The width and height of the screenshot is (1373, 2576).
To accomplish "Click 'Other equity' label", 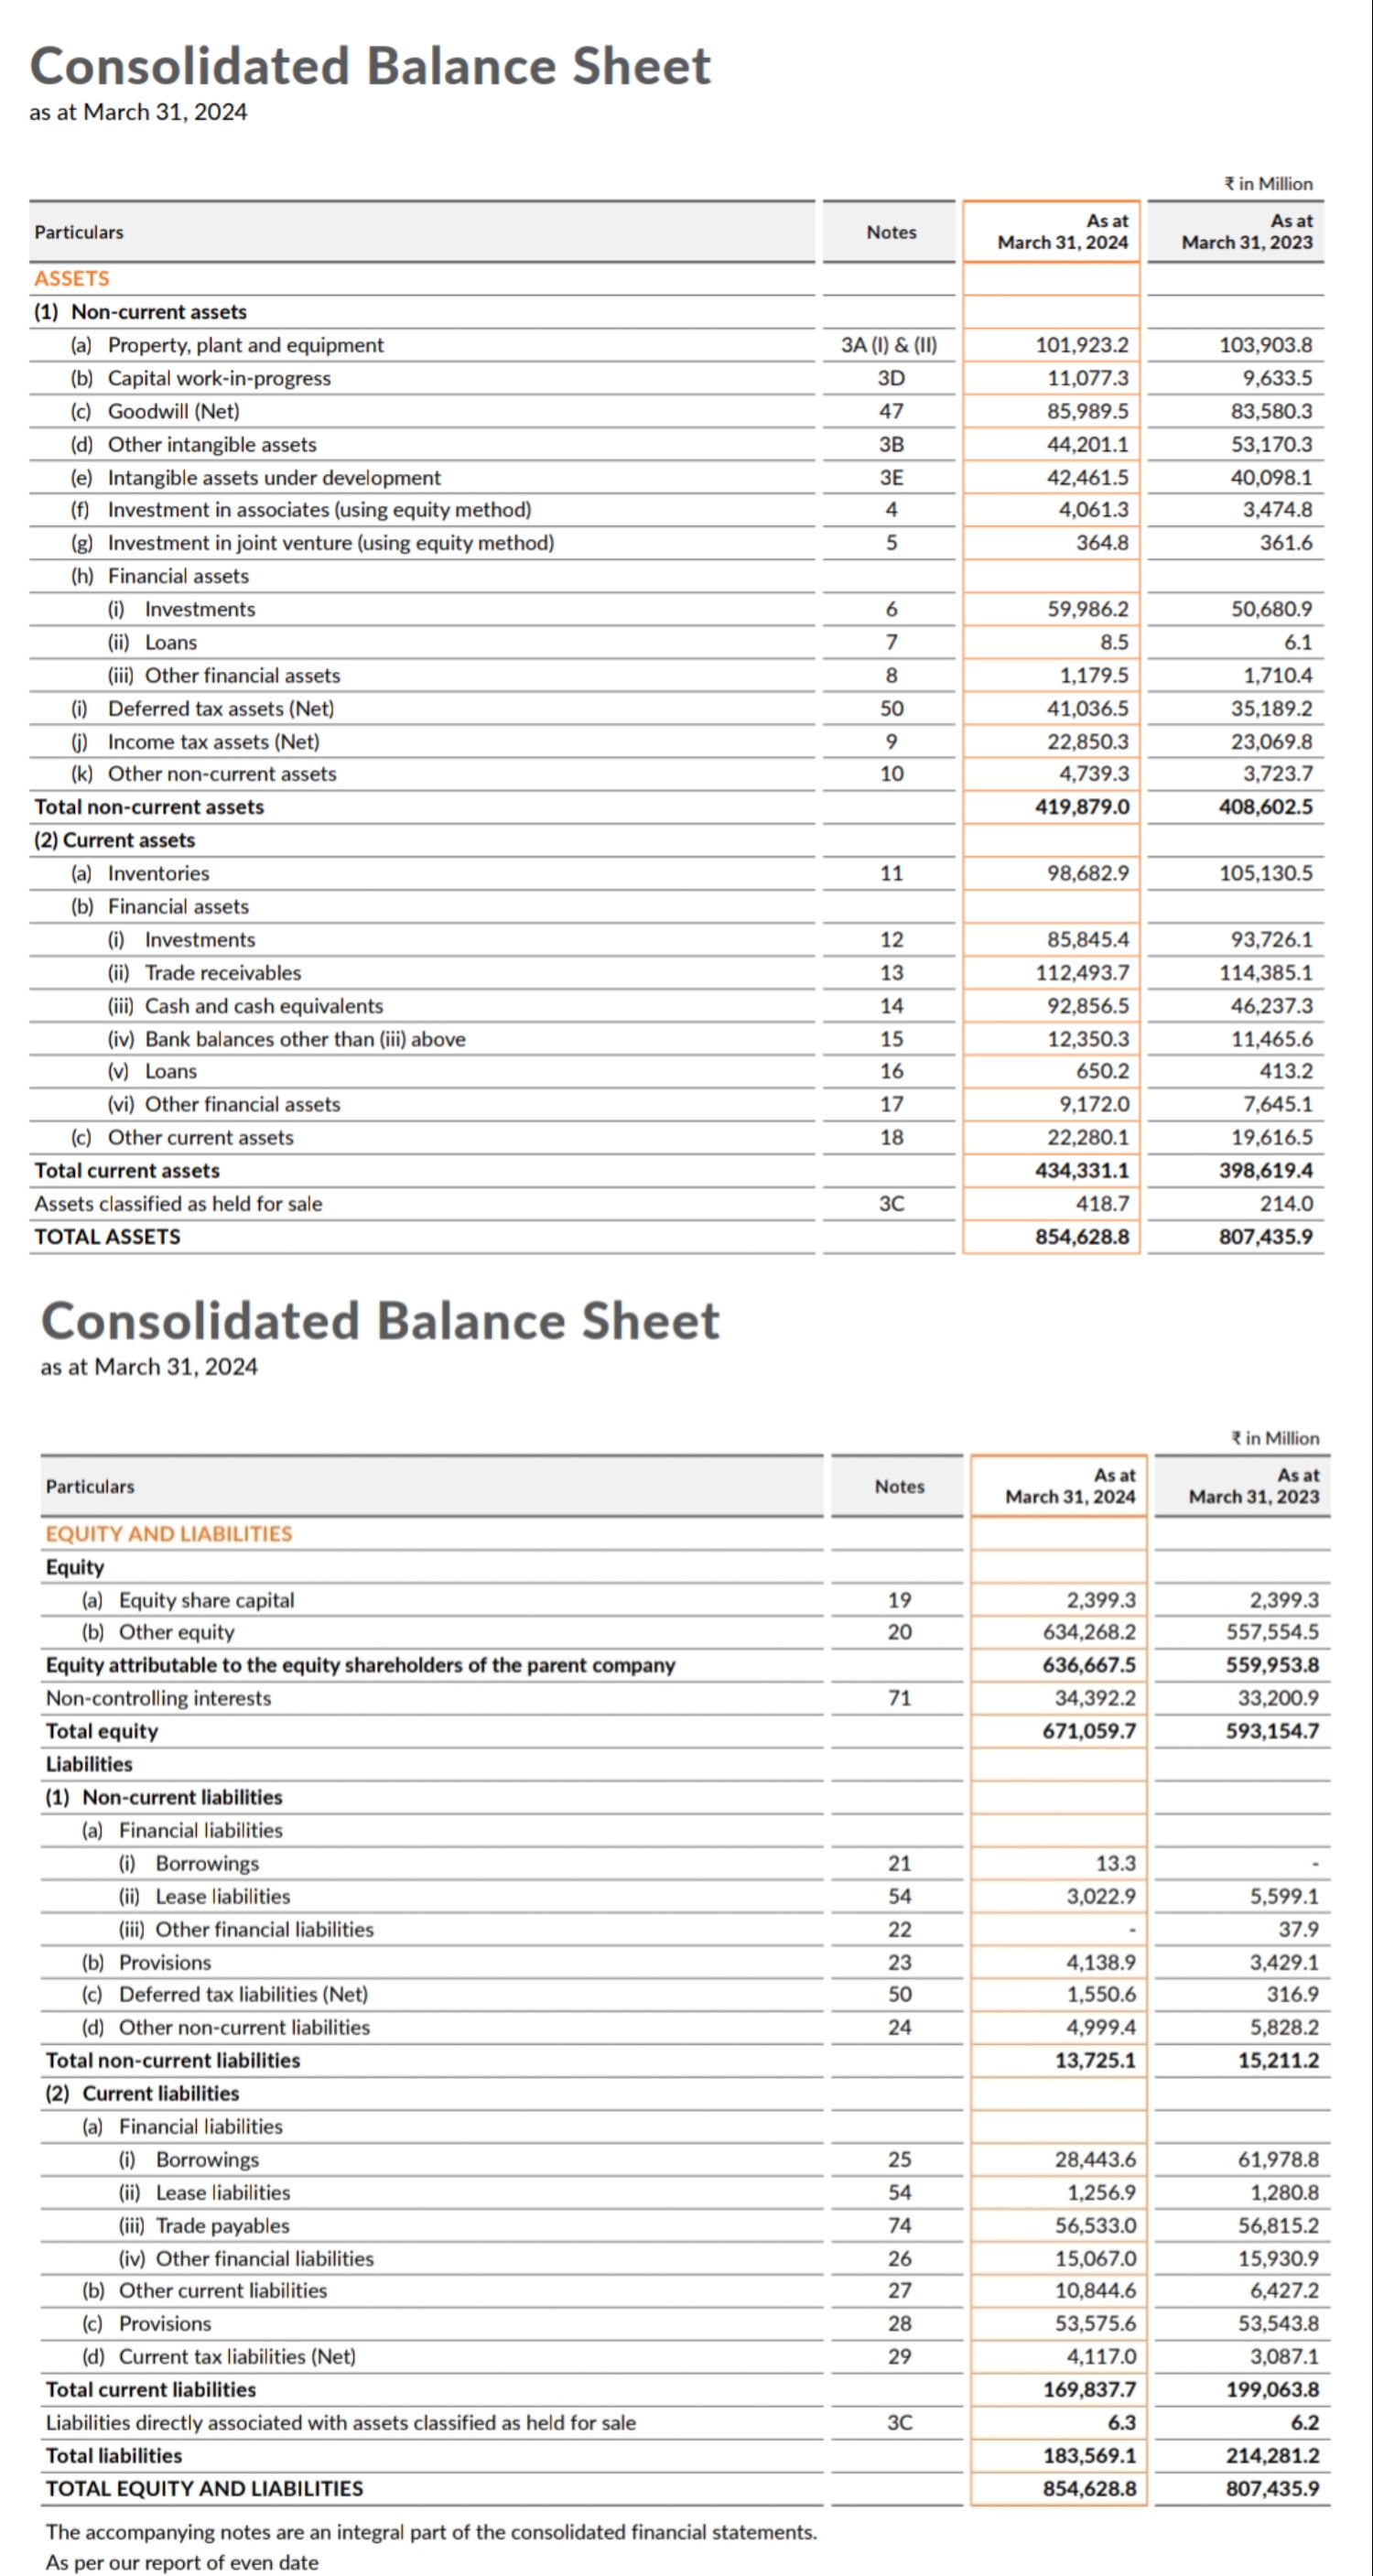I will click(176, 1632).
